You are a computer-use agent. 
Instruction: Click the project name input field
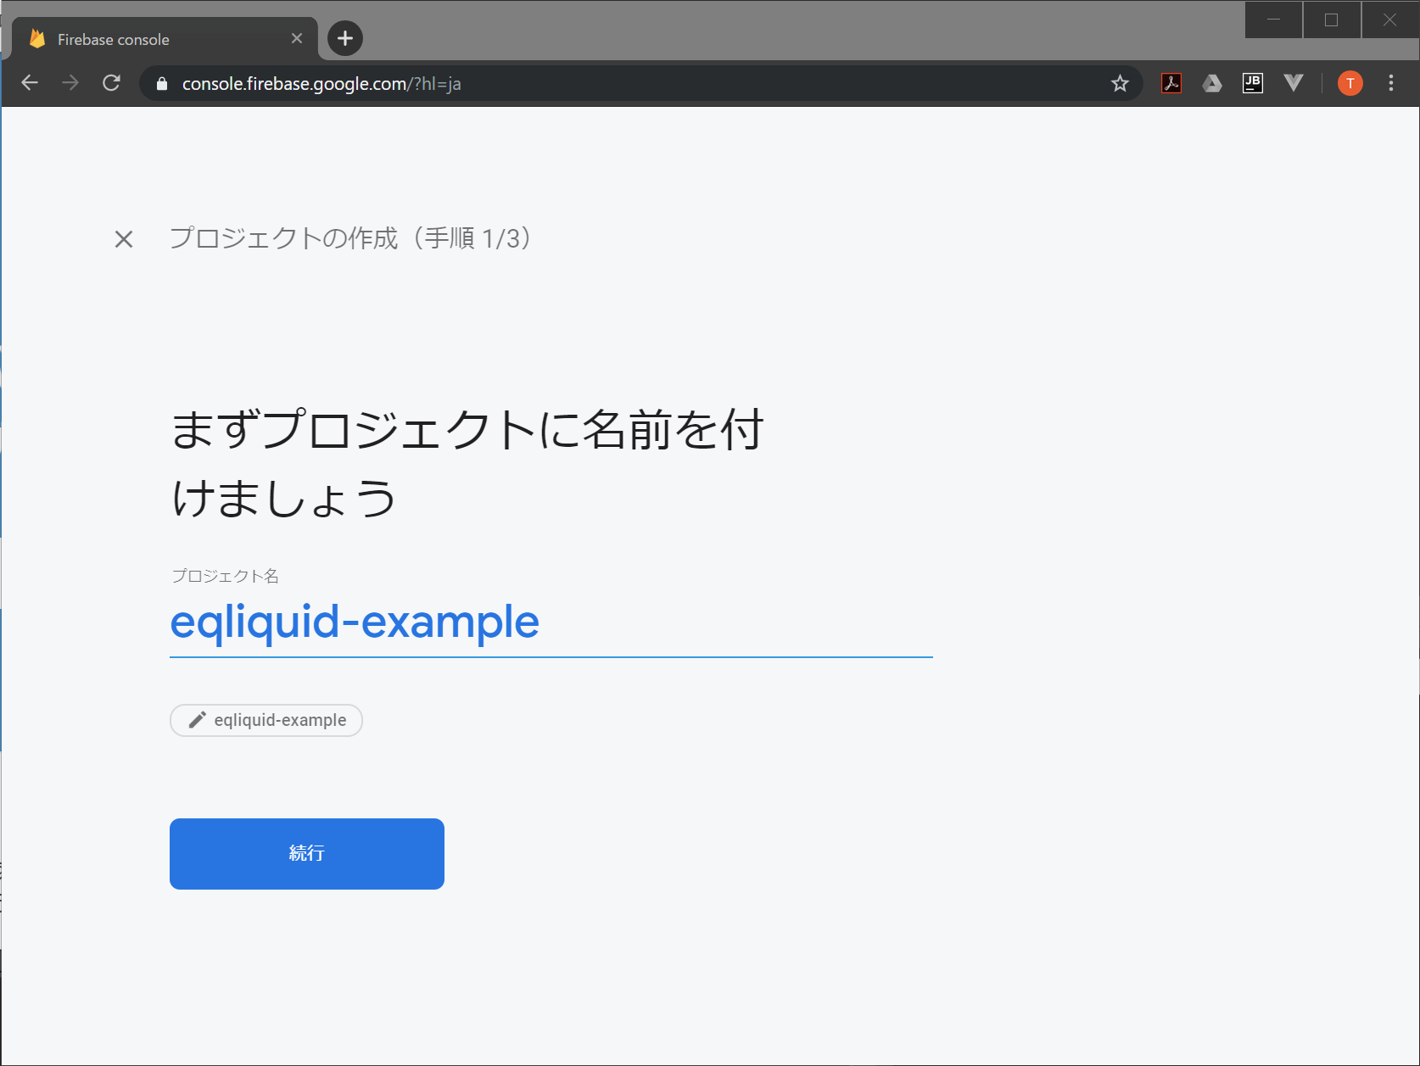click(550, 622)
